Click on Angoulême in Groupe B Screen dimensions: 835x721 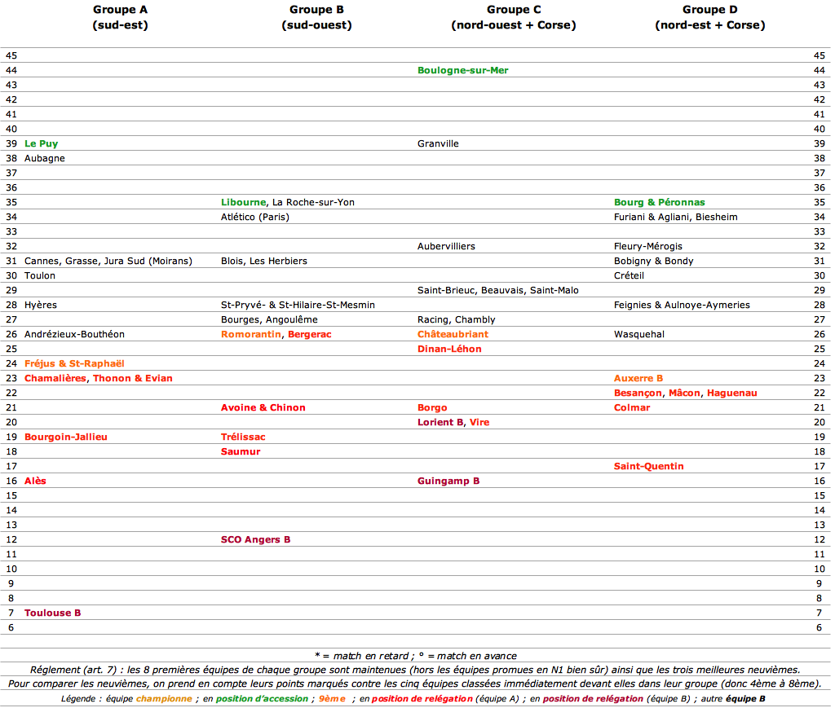point(291,320)
